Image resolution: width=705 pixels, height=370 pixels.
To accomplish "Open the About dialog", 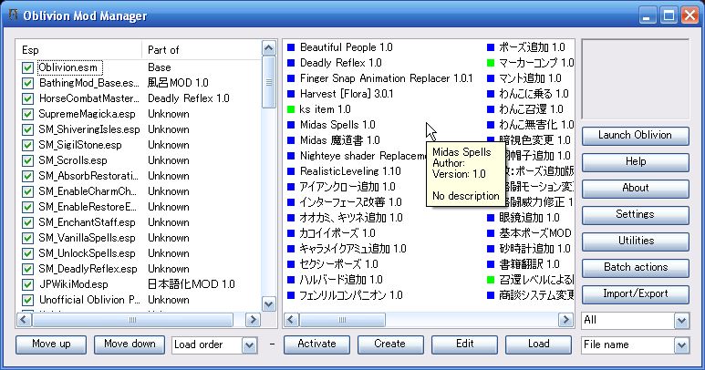I will point(635,189).
